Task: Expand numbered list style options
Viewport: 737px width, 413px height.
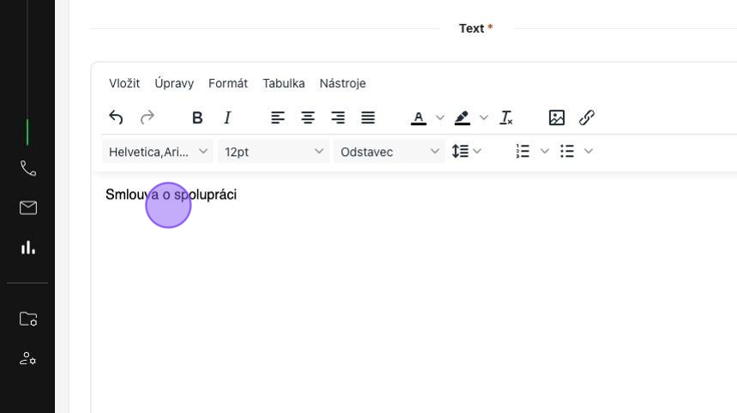Action: 545,152
